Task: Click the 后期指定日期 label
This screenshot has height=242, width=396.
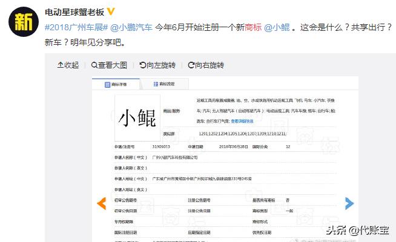Action: click(x=199, y=232)
